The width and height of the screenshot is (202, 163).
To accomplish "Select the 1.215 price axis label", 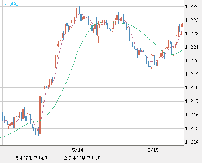I will (x=192, y=128).
